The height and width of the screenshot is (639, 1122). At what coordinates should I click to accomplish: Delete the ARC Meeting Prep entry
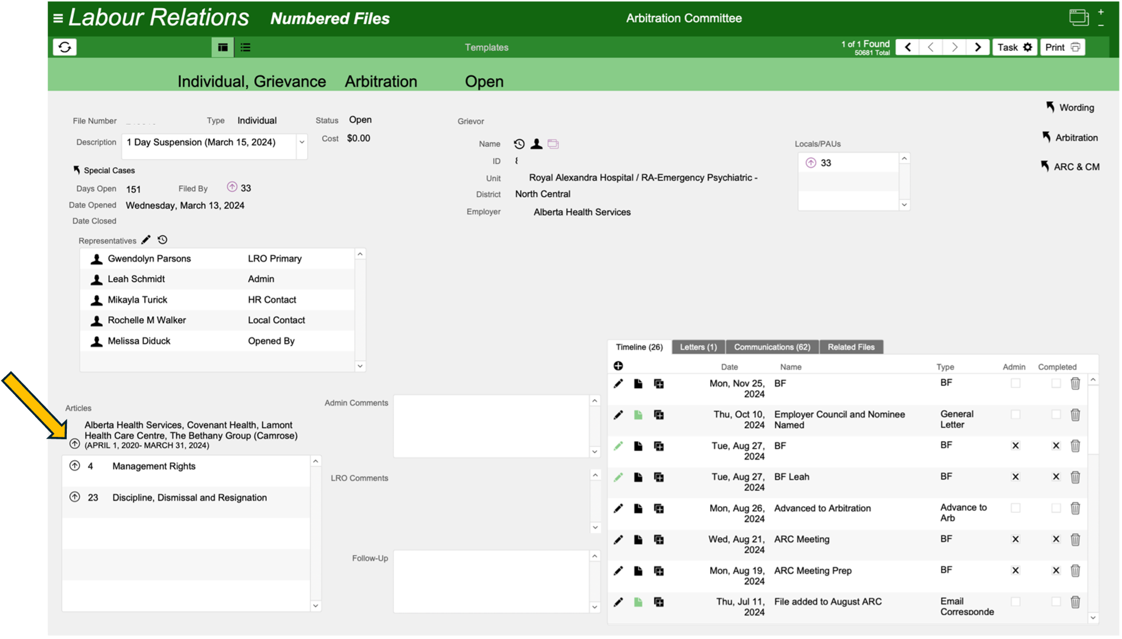tap(1075, 571)
